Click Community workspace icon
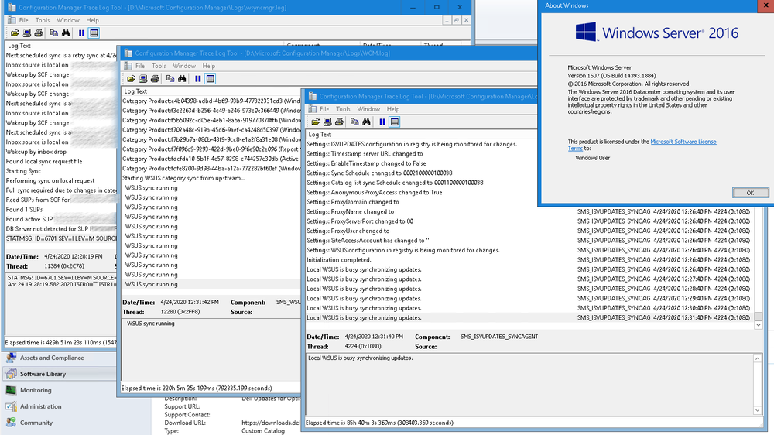 (11, 423)
